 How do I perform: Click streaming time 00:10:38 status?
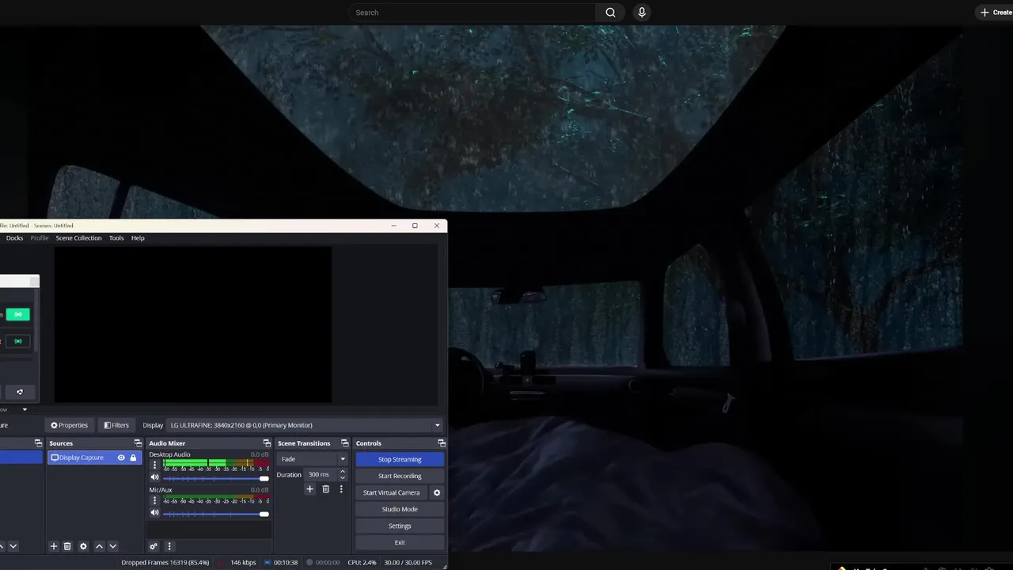pos(286,562)
